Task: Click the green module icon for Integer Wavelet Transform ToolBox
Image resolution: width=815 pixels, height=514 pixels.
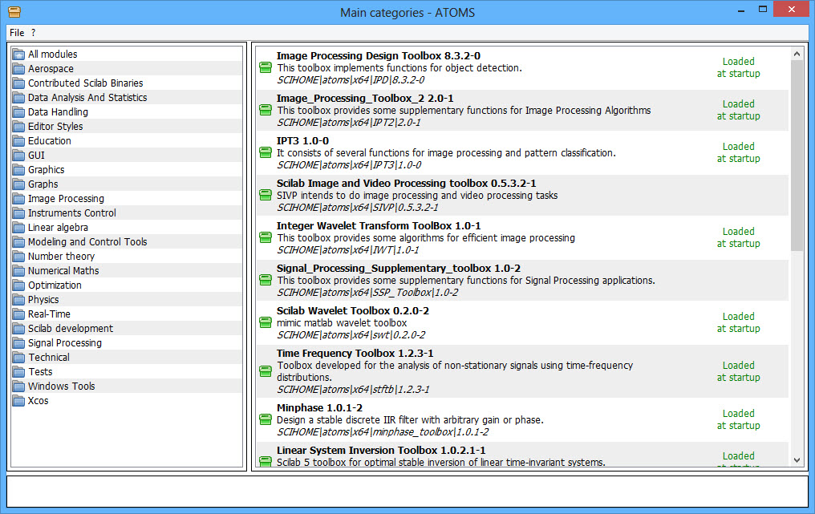Action: pyautogui.click(x=266, y=237)
